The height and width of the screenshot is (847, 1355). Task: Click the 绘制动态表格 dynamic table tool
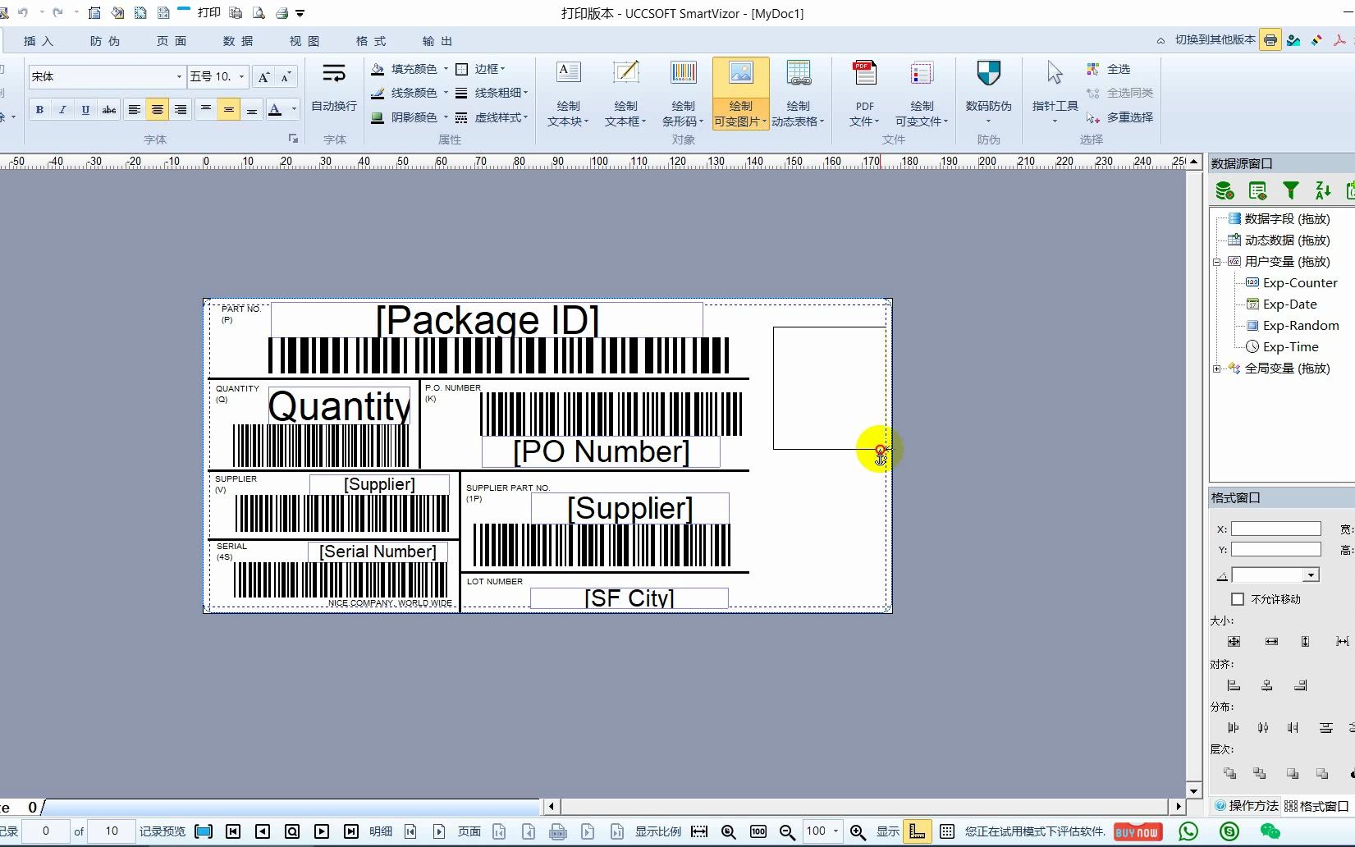coord(798,93)
